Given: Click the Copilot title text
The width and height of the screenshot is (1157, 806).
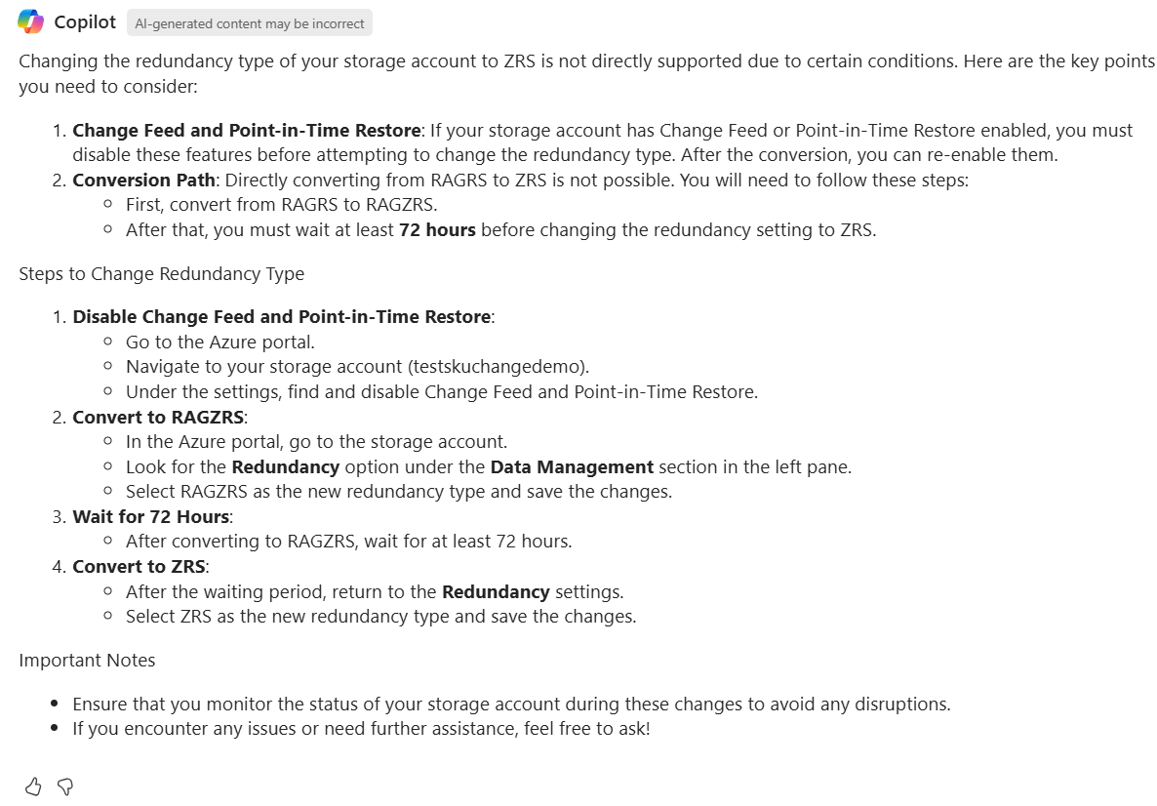Looking at the screenshot, I should pos(85,21).
